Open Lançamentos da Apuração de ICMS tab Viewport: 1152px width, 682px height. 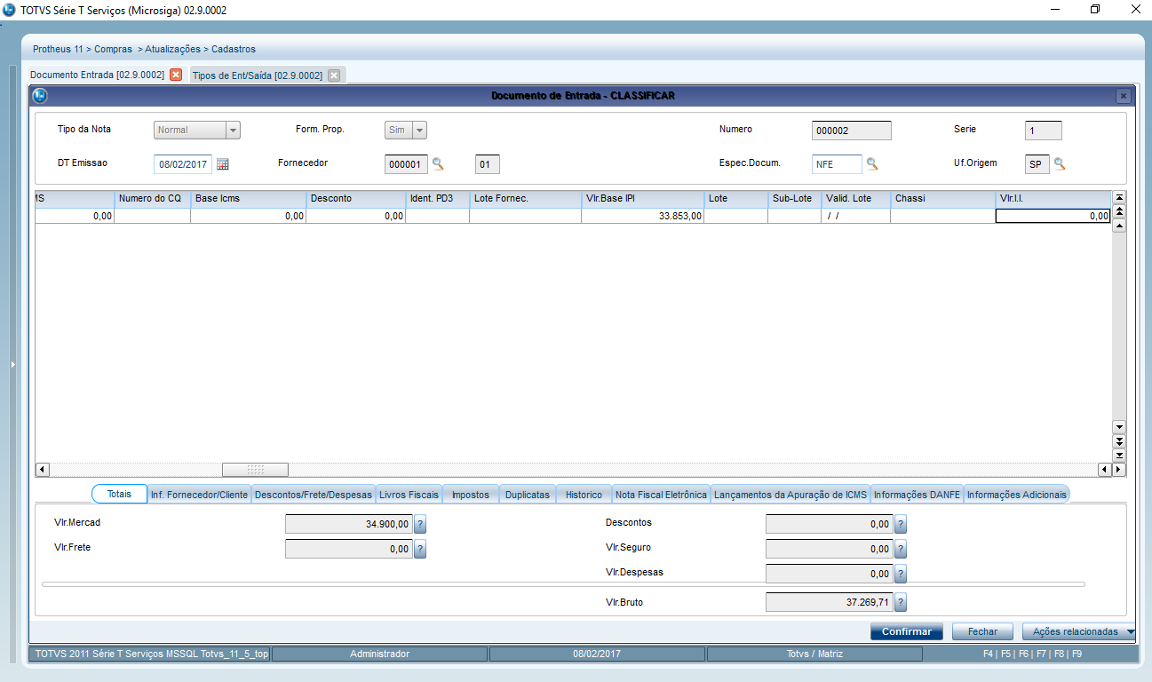791,495
